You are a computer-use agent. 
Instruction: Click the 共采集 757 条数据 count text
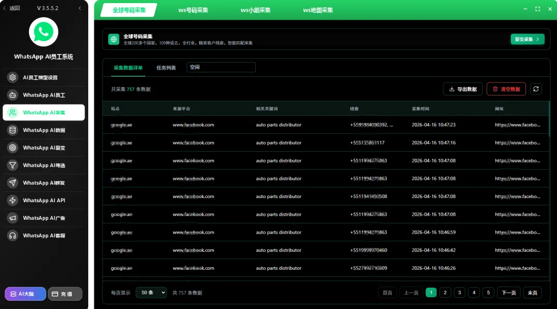pyautogui.click(x=130, y=89)
